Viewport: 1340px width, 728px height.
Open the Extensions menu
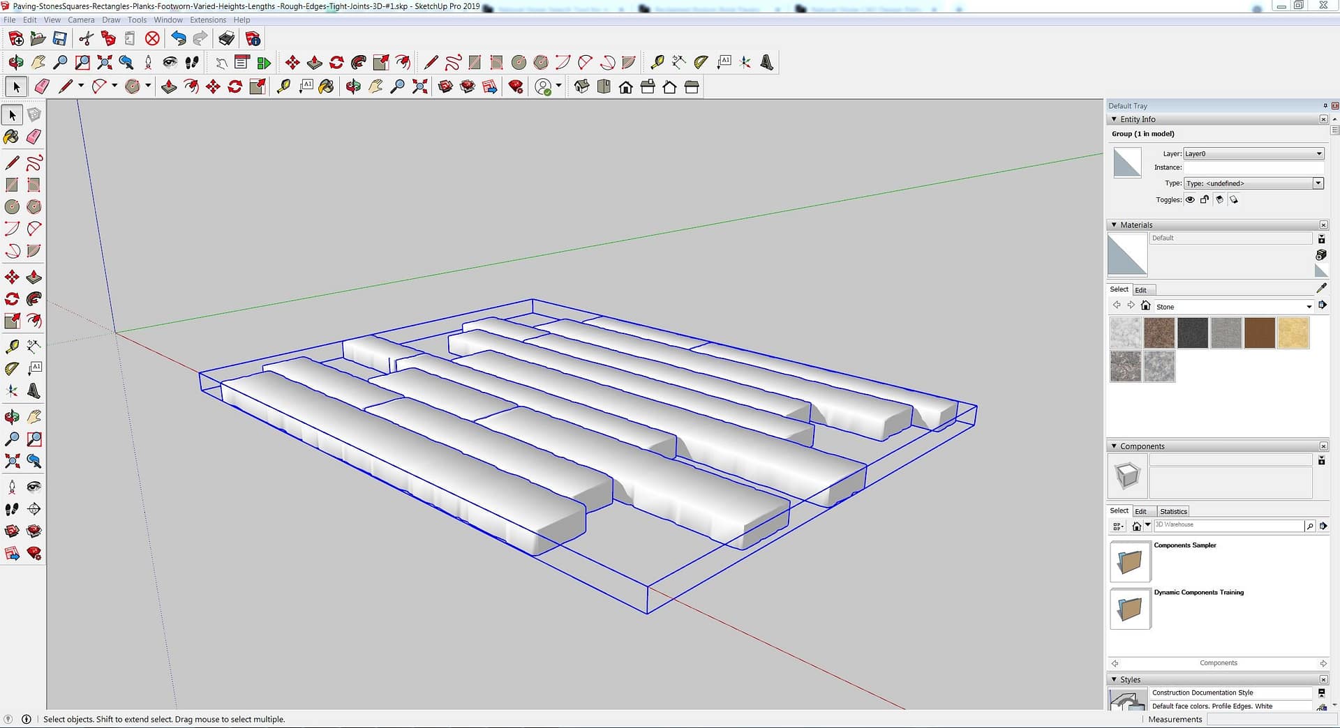point(207,20)
